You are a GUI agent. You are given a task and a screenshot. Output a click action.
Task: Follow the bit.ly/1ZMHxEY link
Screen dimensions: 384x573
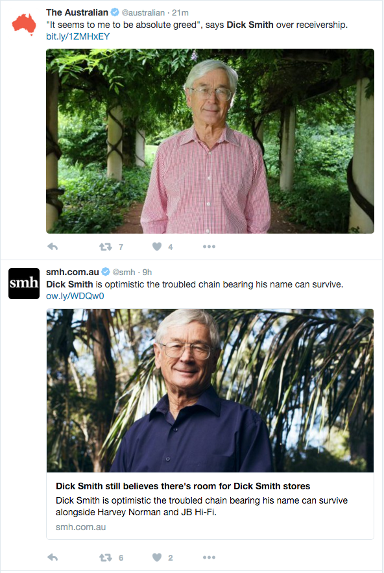[x=78, y=36]
